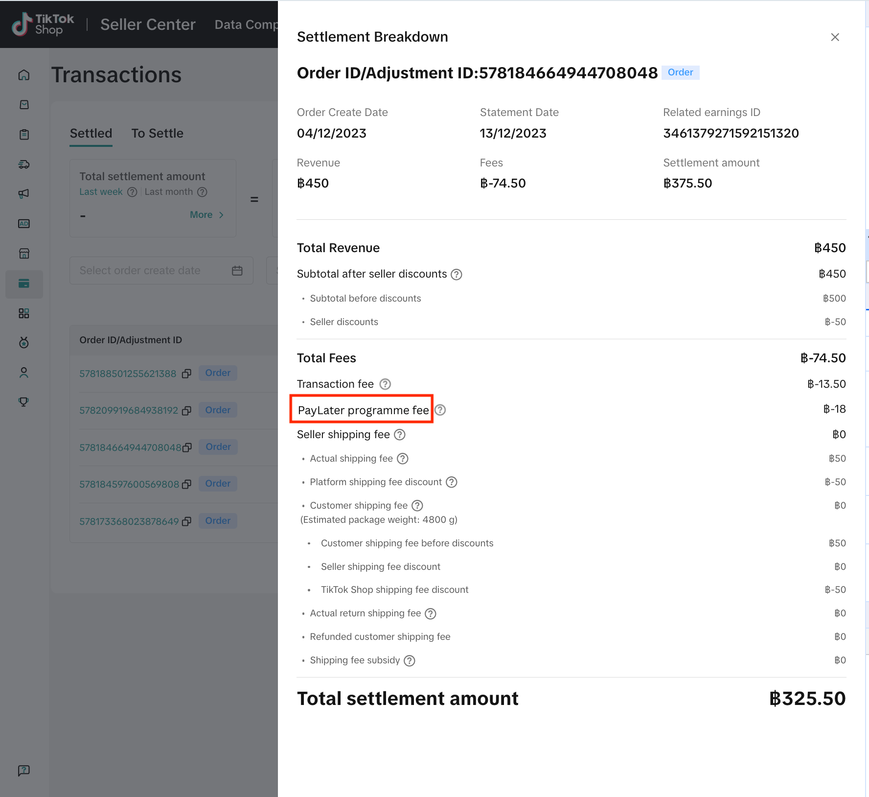Screen dimensions: 869x797
Task: Open the feedback chat icon in sidebar
Action: tap(24, 771)
